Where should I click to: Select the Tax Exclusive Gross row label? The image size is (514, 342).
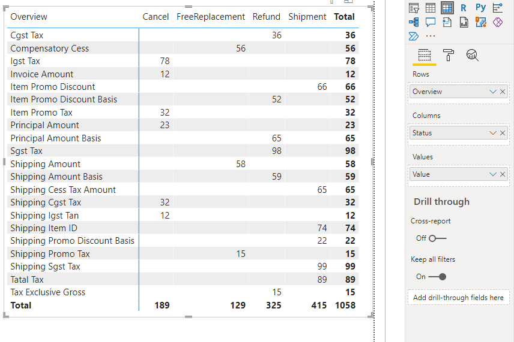(x=48, y=292)
